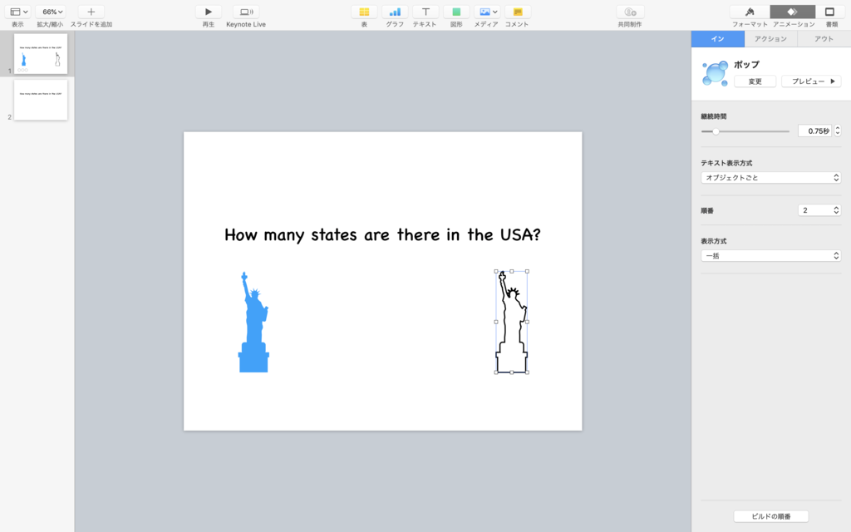Click the 'How many states' title text
This screenshot has height=532, width=851.
tap(382, 234)
